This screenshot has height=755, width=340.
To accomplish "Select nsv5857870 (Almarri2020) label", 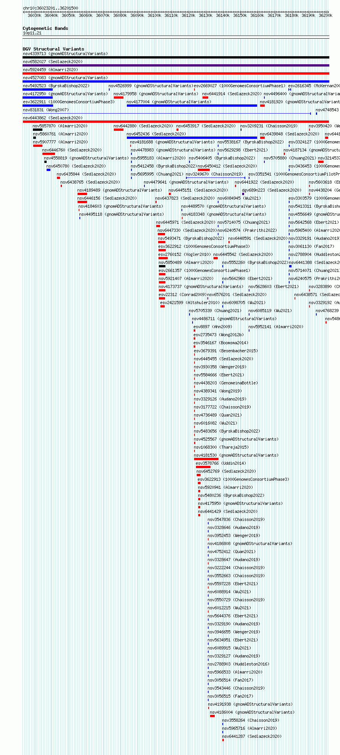I will (60, 126).
